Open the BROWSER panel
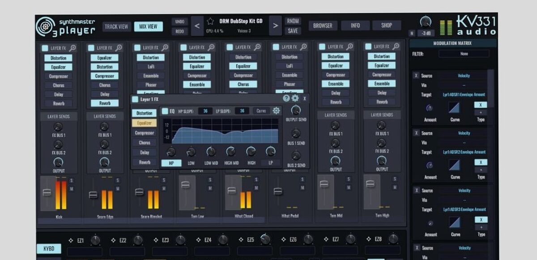This screenshot has height=260, width=537. pyautogui.click(x=323, y=26)
